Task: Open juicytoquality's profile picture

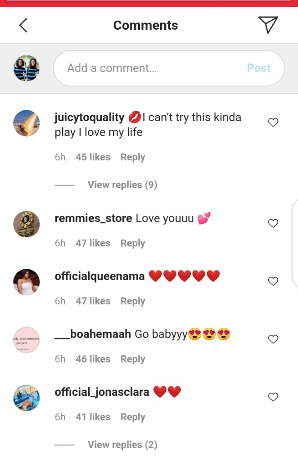Action: (x=27, y=123)
